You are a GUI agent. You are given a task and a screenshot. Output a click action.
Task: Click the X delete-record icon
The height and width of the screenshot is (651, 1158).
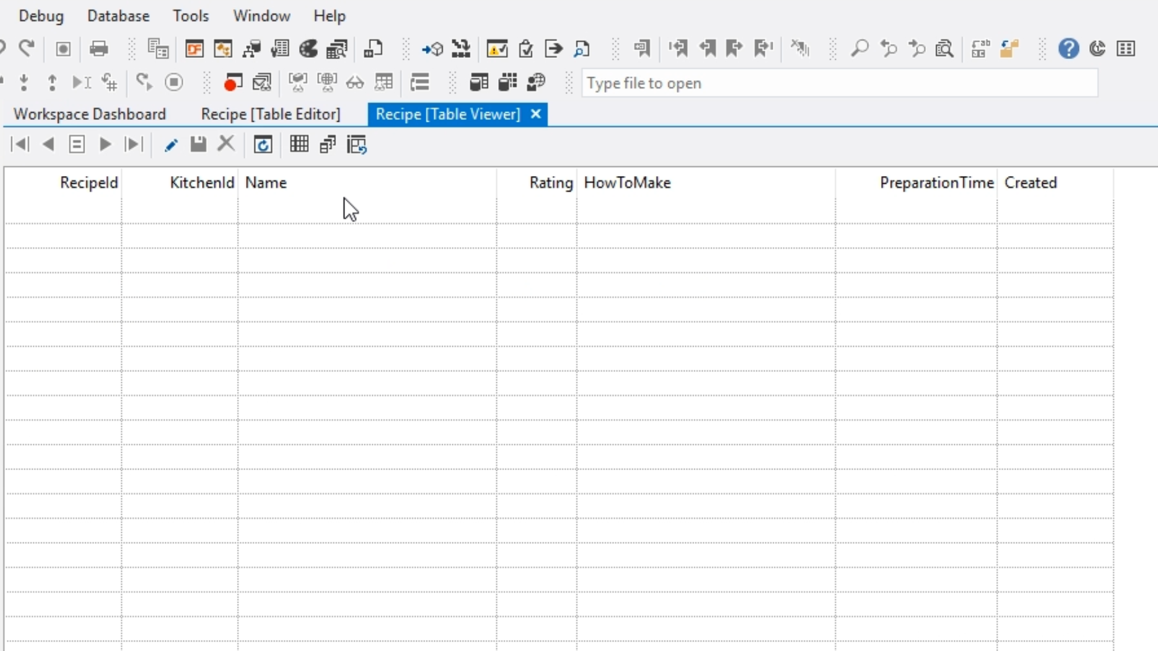tap(226, 144)
